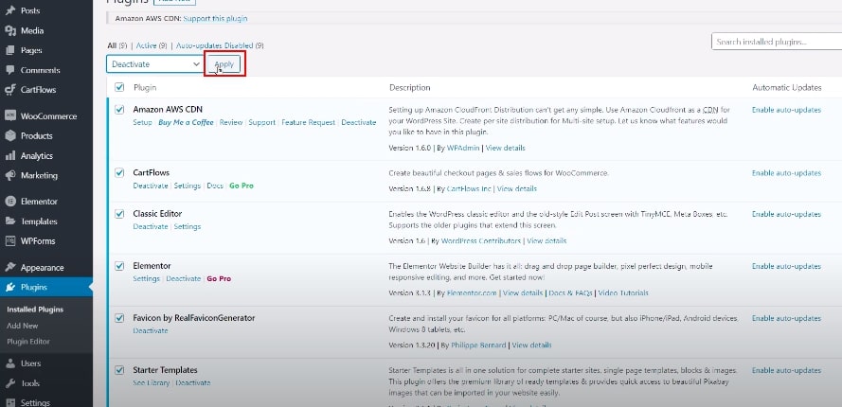Click the Tools wrench icon
This screenshot has height=407, width=842.
10,383
